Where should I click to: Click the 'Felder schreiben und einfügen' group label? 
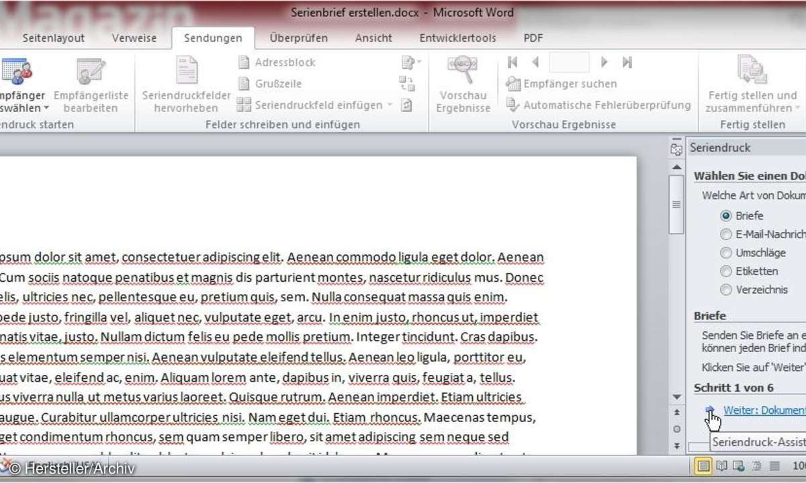tap(283, 125)
